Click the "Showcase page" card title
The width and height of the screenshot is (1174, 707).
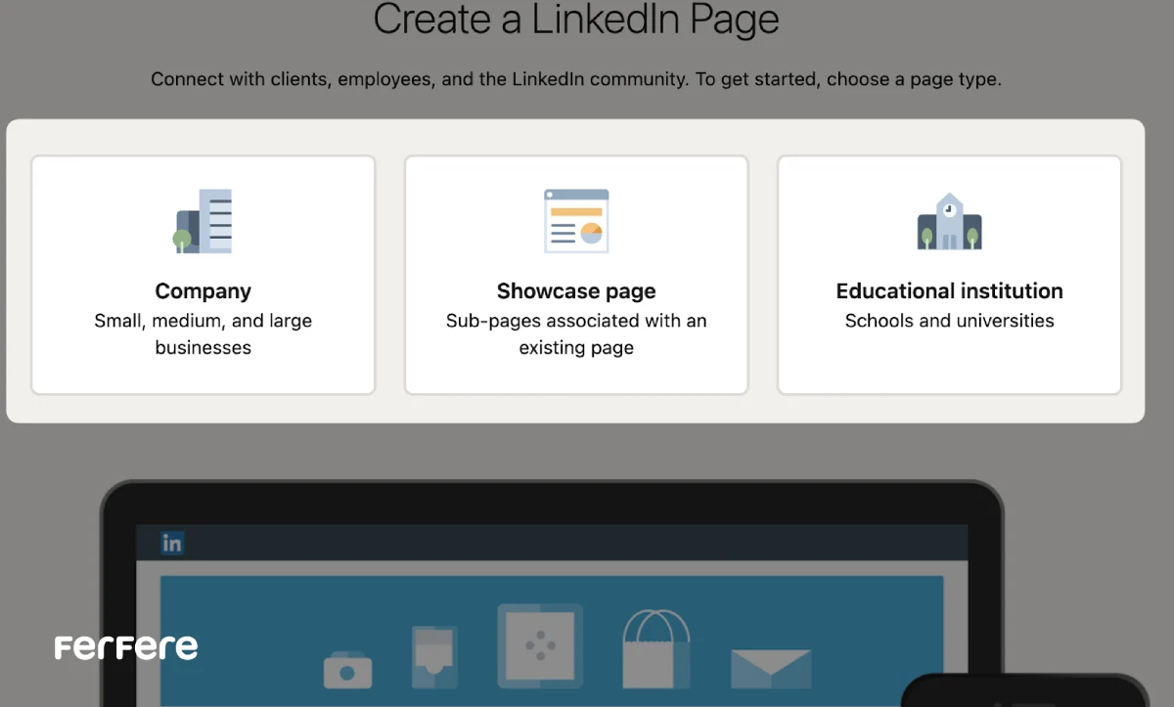[x=576, y=291]
